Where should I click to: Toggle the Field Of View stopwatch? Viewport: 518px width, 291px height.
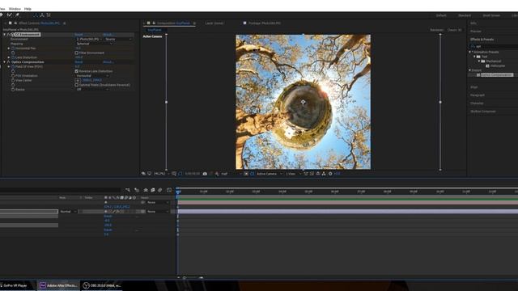click(13, 66)
